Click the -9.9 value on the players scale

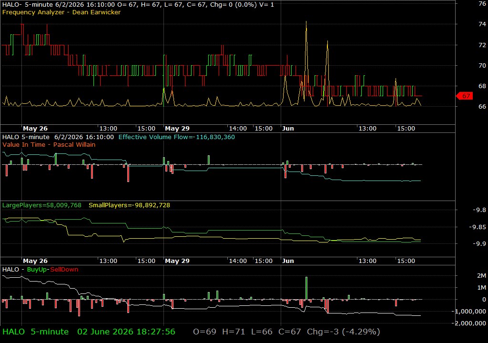coord(479,244)
